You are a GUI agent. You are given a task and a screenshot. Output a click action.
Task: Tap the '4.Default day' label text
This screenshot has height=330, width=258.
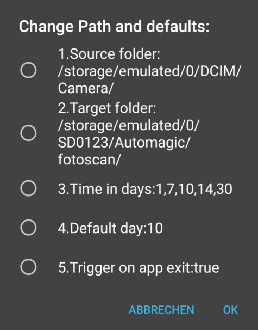[102, 228]
